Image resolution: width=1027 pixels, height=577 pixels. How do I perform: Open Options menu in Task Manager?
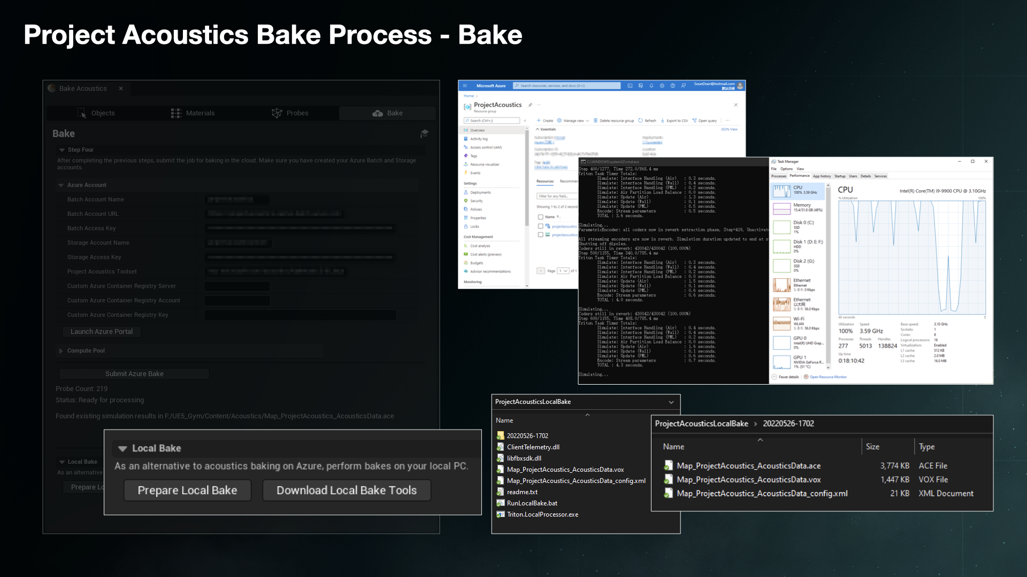(786, 169)
